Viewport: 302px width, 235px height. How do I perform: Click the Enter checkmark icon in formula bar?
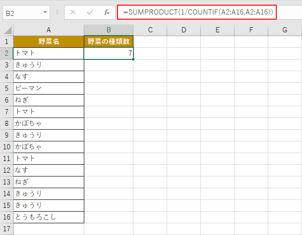pyautogui.click(x=90, y=12)
